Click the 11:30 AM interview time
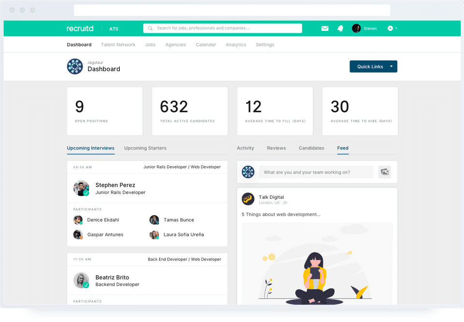Viewport: 464px width, 322px height. point(82,259)
